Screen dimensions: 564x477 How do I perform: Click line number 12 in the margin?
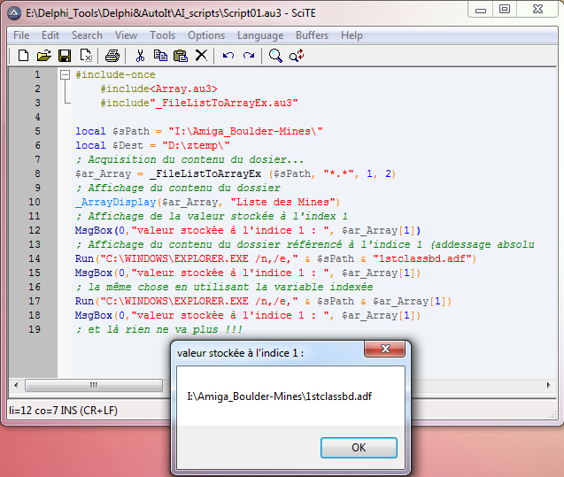pyautogui.click(x=35, y=230)
